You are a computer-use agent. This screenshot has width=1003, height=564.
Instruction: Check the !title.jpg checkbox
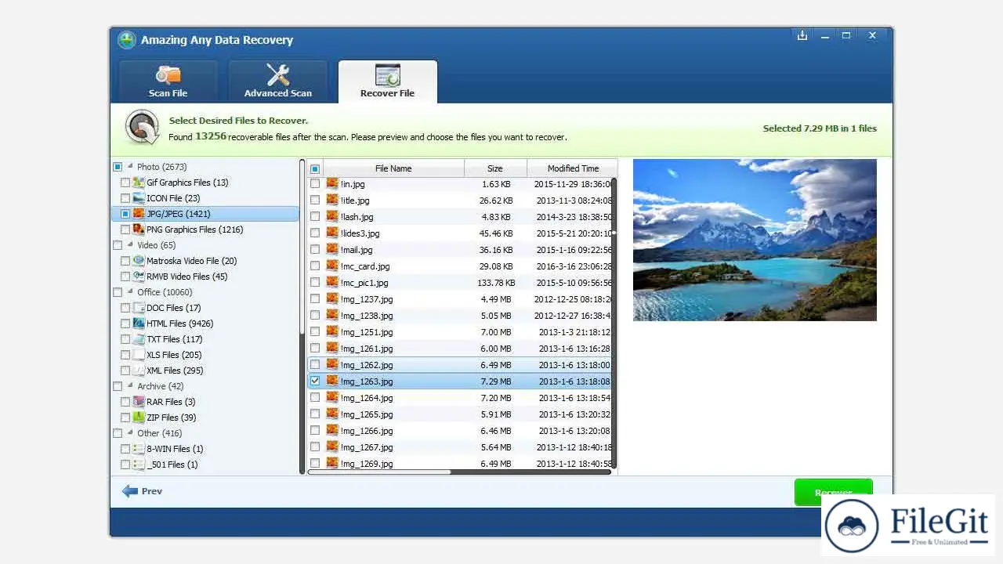(315, 201)
